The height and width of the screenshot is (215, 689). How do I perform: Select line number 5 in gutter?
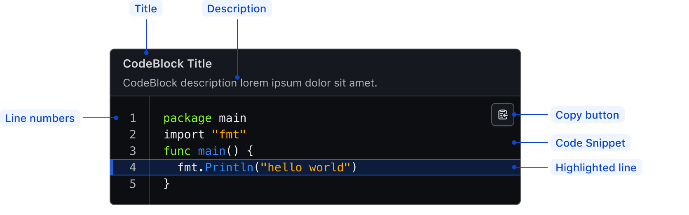(x=133, y=184)
